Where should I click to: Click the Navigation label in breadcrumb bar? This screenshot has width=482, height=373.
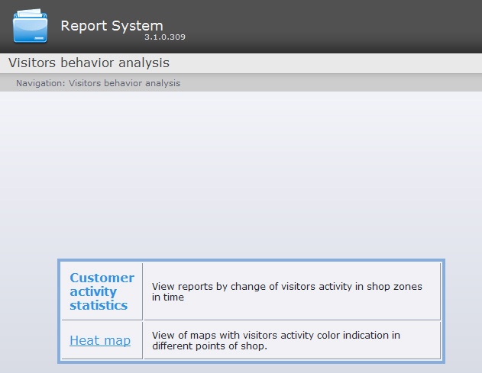pos(40,83)
